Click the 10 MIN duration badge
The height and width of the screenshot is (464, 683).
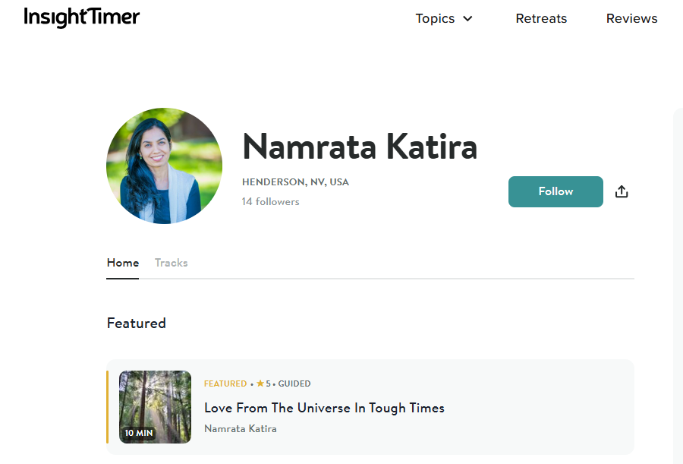[139, 433]
